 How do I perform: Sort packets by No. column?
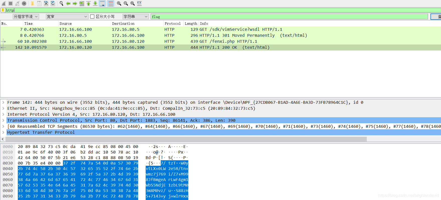[12, 23]
